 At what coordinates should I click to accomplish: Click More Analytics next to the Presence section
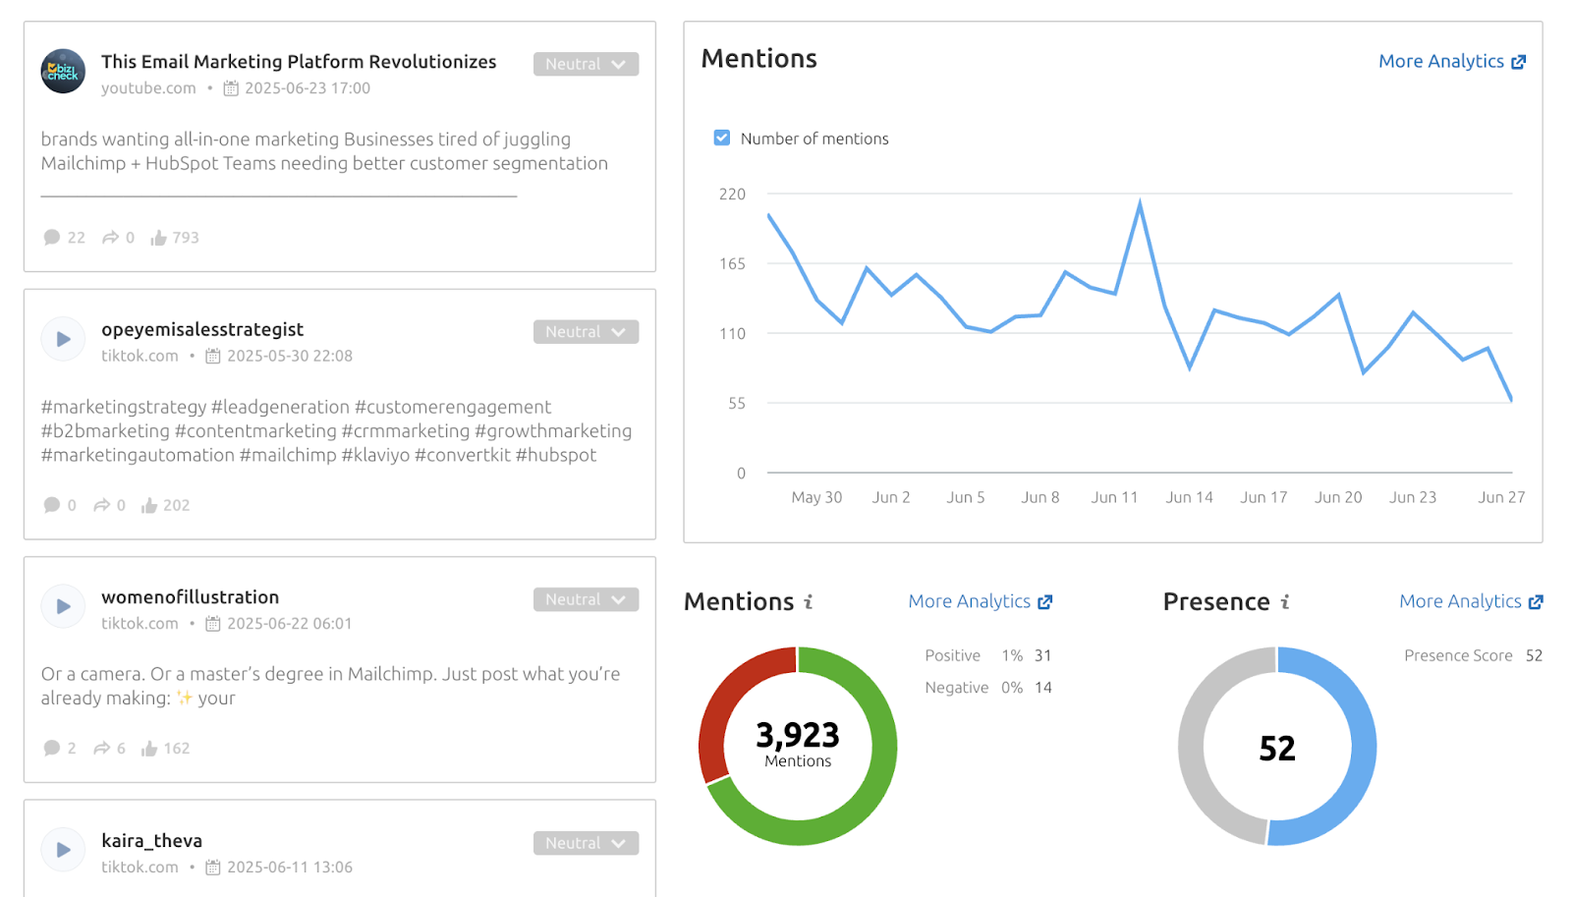tap(1461, 600)
